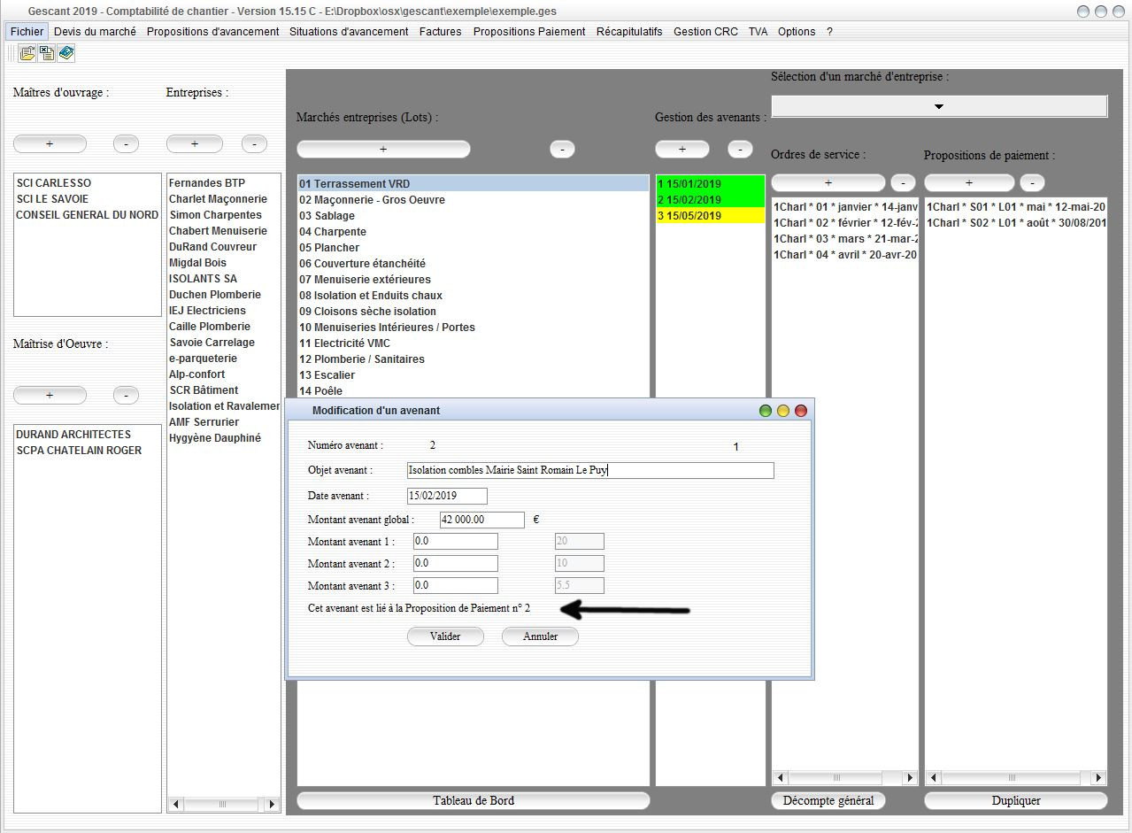Select lot 01 Terrassement VRD
Viewport: 1132px width, 833px height.
474,184
